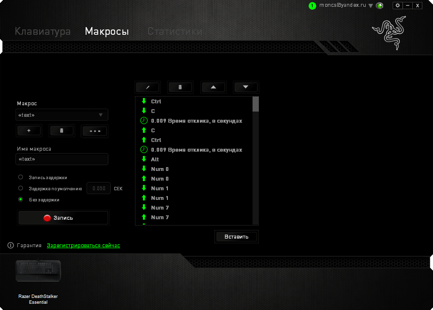Click the Гарантия info icon
Screen dimensions: 433x310
pyautogui.click(x=11, y=245)
